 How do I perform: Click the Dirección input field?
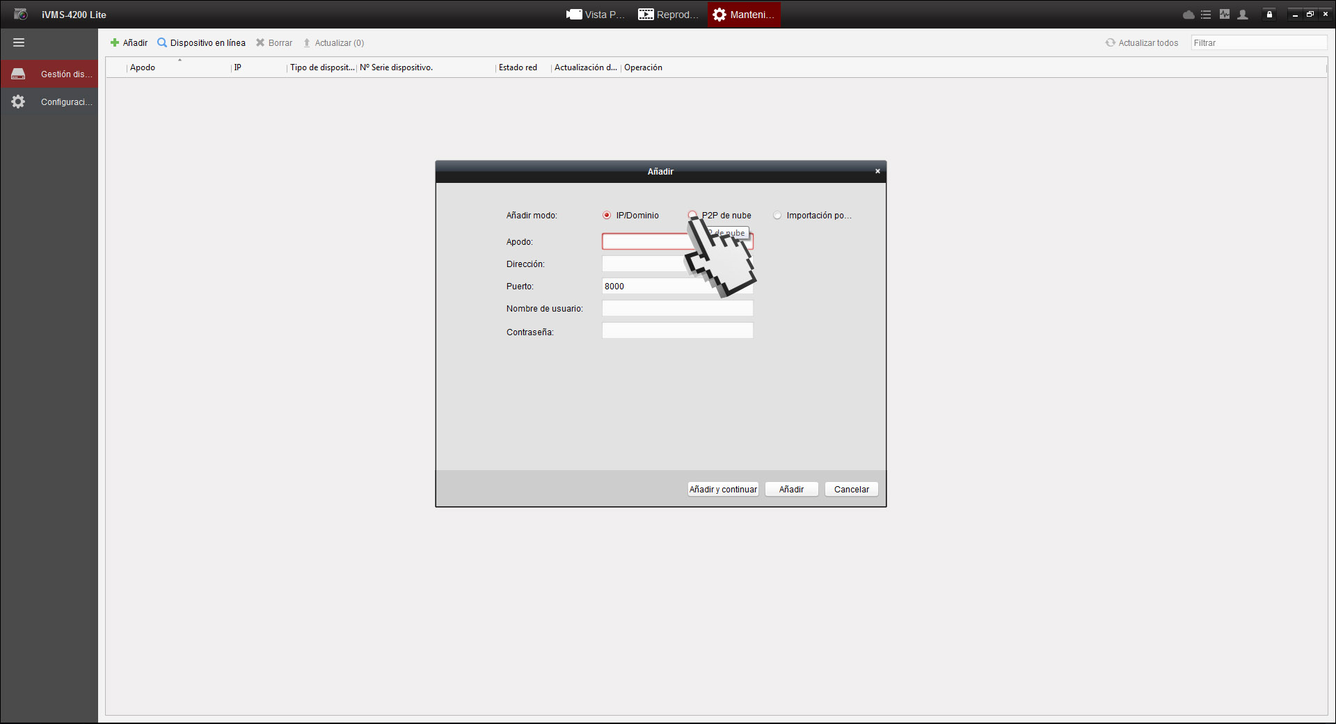tap(677, 264)
